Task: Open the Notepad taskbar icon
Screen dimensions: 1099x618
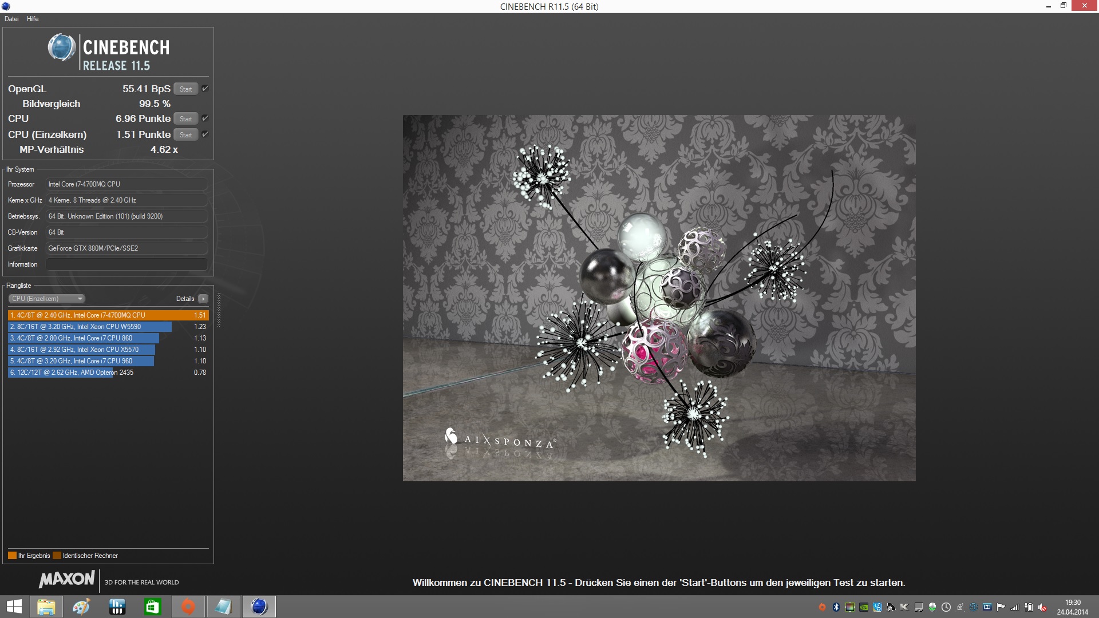Action: 223,607
